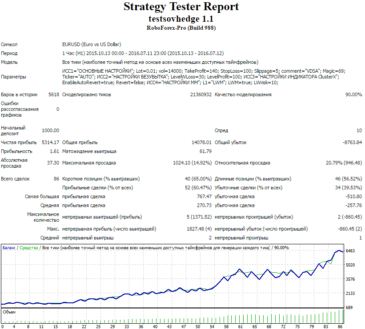Click the 'Модель' label
The image size is (365, 329).
(9, 62)
